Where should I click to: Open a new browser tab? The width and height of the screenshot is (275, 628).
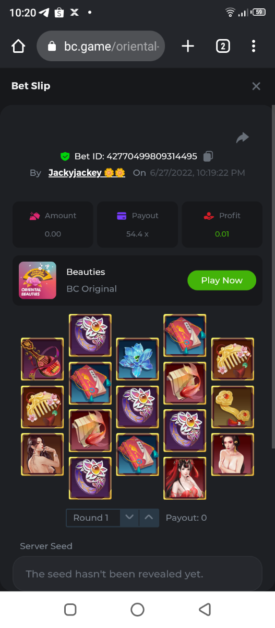coord(188,46)
